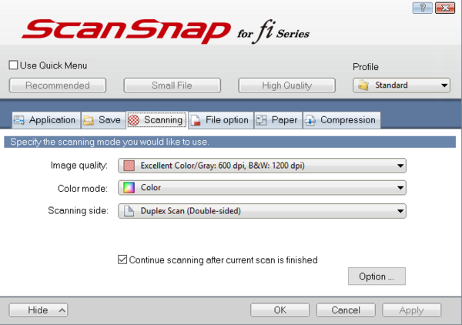Switch to the Application tab
Screen dimensions: 462x325
(46, 120)
